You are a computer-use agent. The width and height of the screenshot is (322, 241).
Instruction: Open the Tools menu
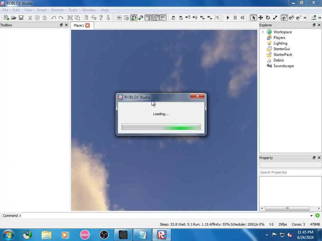tap(73, 10)
